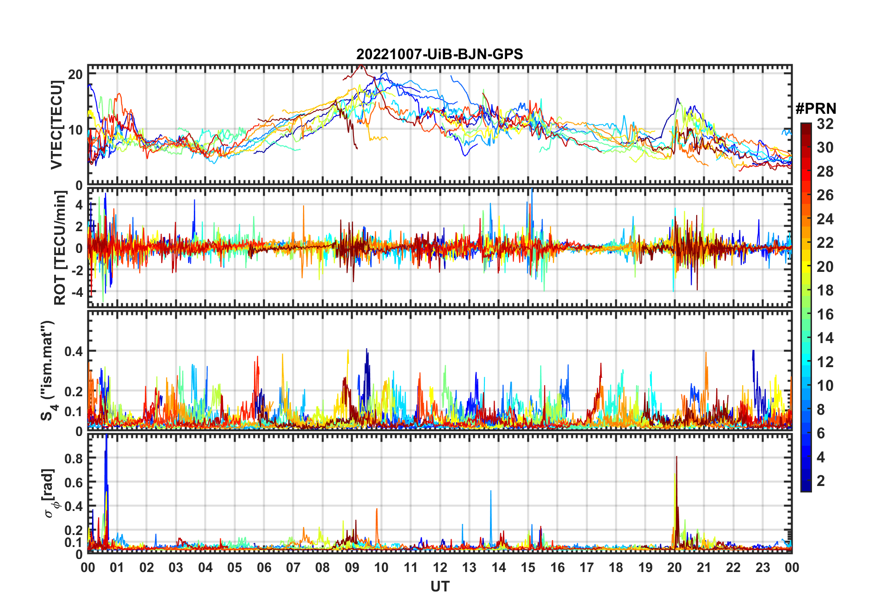Click the ROT axis tick value -4
The height and width of the screenshot is (615, 880).
tap(77, 292)
